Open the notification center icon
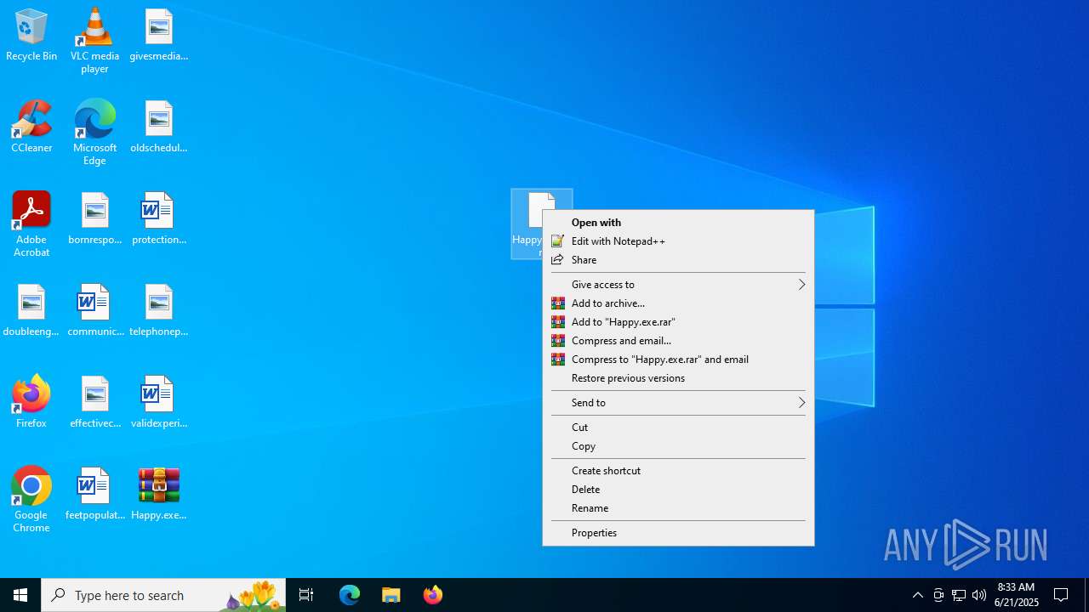This screenshot has height=612, width=1089. point(1061,595)
